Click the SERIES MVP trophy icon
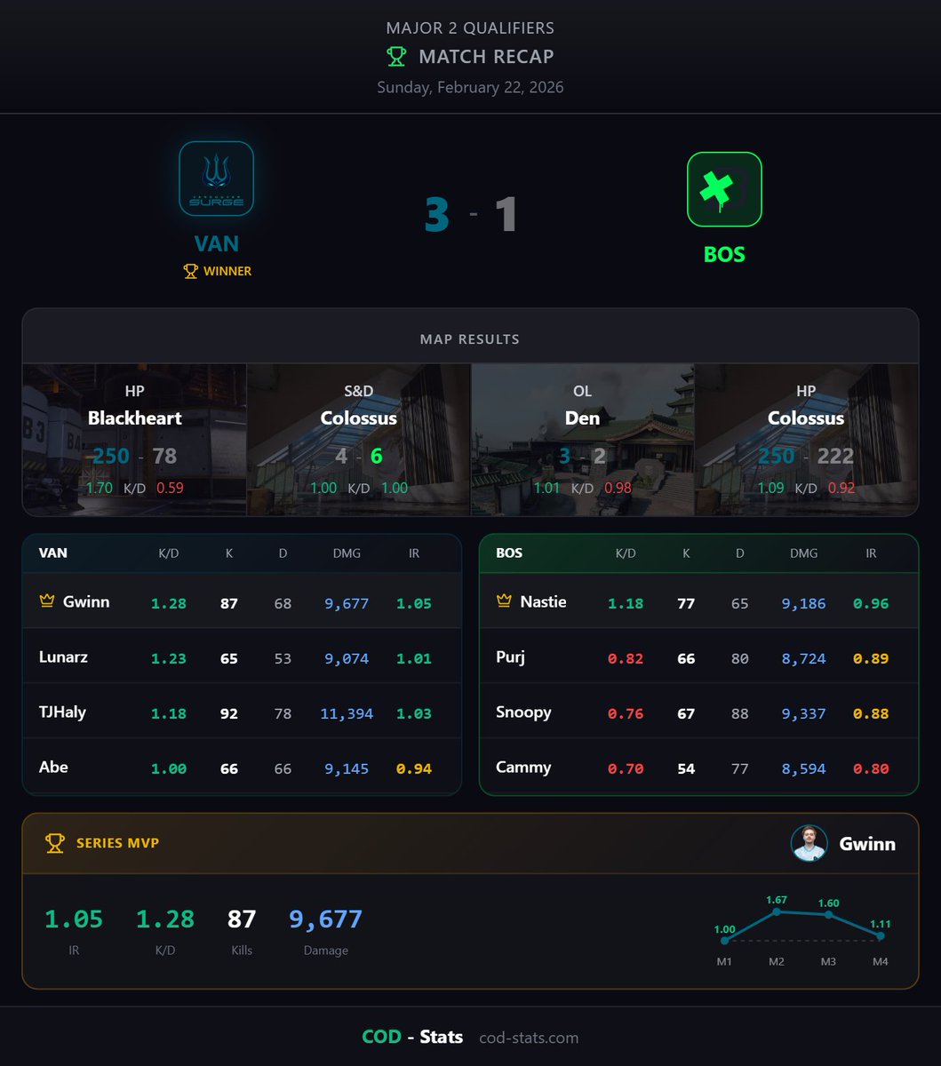The width and height of the screenshot is (941, 1066). click(54, 844)
